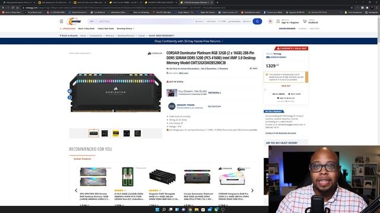The width and height of the screenshot is (380, 213).
Task: Click the Newegg logo
Action: tap(74, 21)
